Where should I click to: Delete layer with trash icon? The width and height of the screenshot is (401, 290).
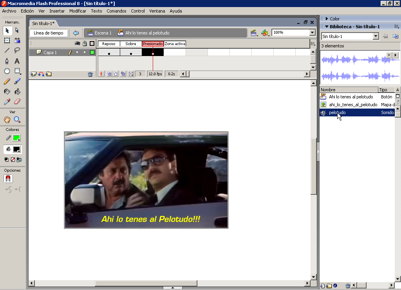pyautogui.click(x=90, y=74)
